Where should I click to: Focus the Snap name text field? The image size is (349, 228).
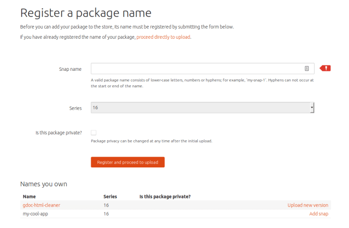tap(196, 68)
